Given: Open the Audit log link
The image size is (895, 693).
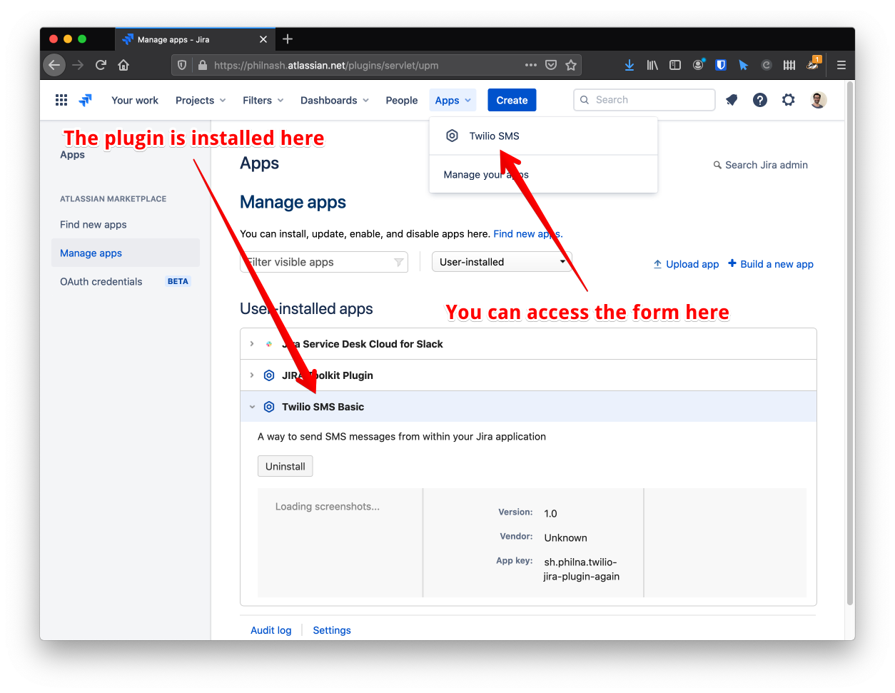Looking at the screenshot, I should pyautogui.click(x=271, y=630).
